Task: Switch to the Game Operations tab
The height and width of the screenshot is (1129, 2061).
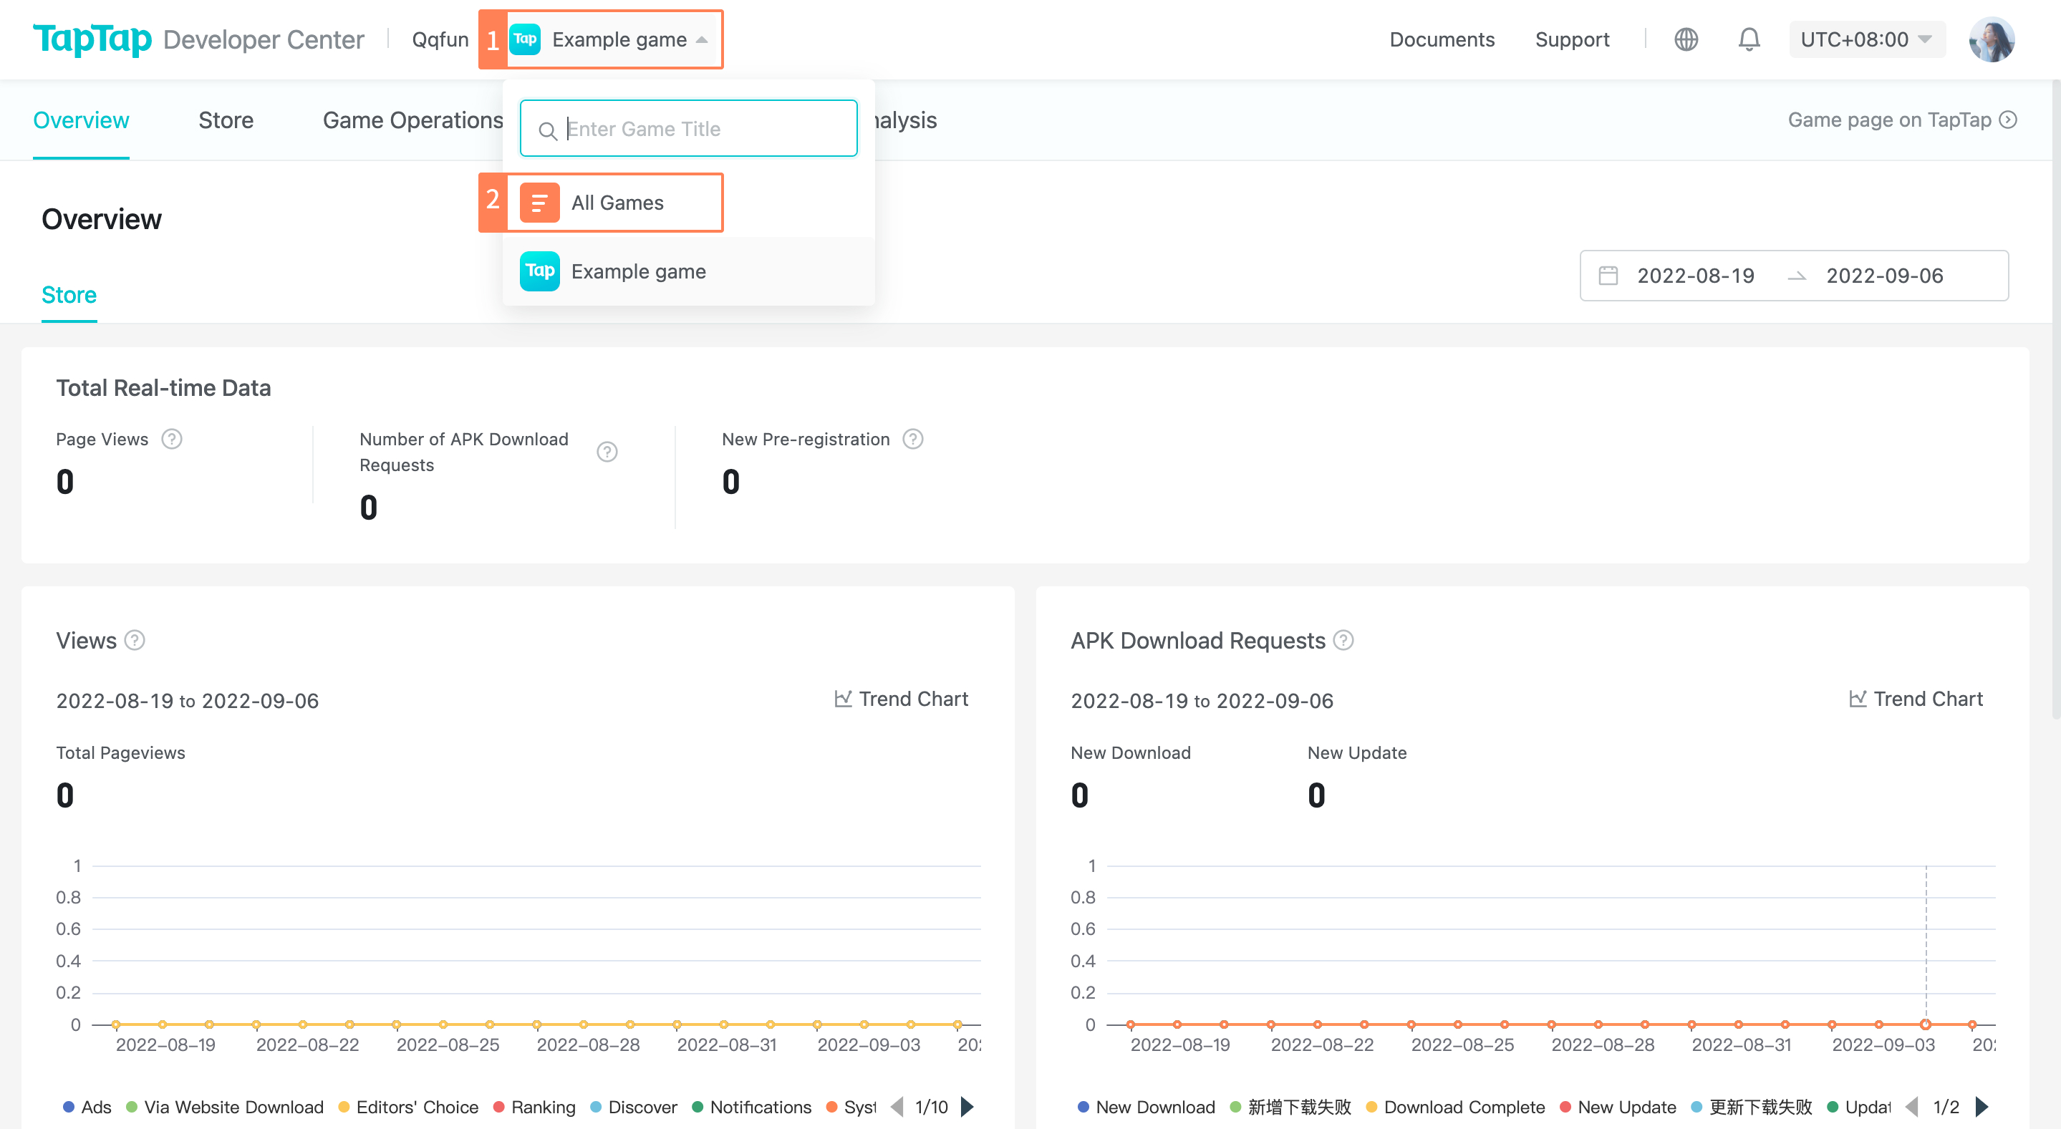Action: 412,120
